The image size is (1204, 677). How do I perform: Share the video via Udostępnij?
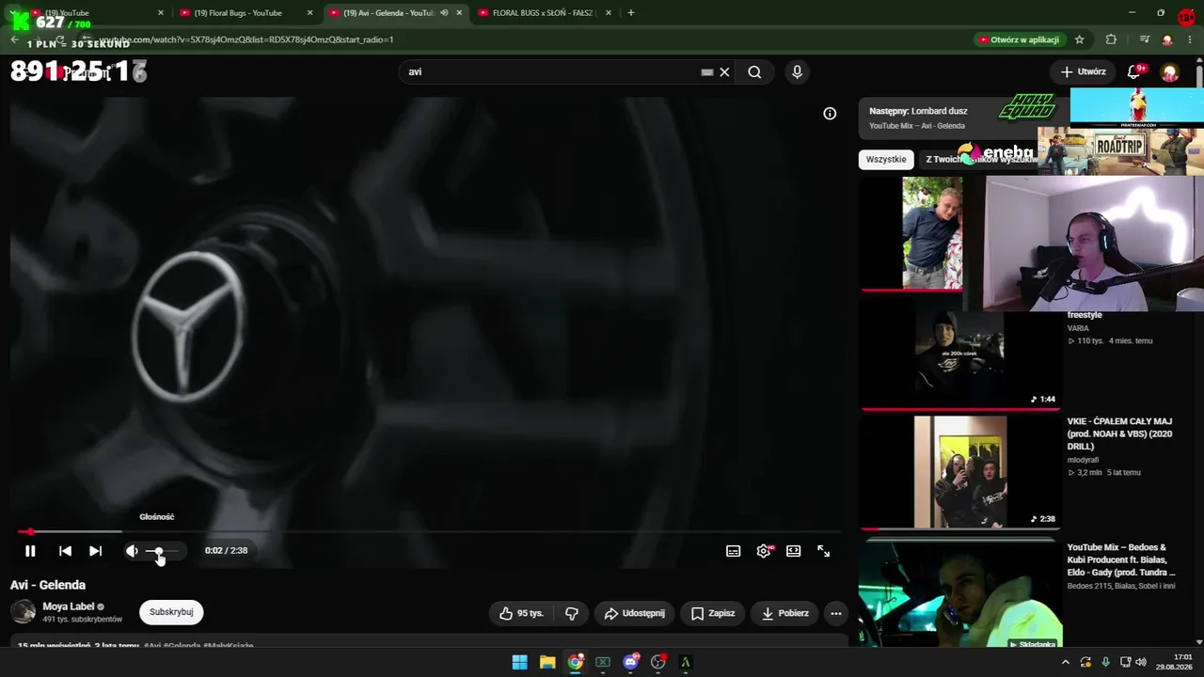pos(634,613)
